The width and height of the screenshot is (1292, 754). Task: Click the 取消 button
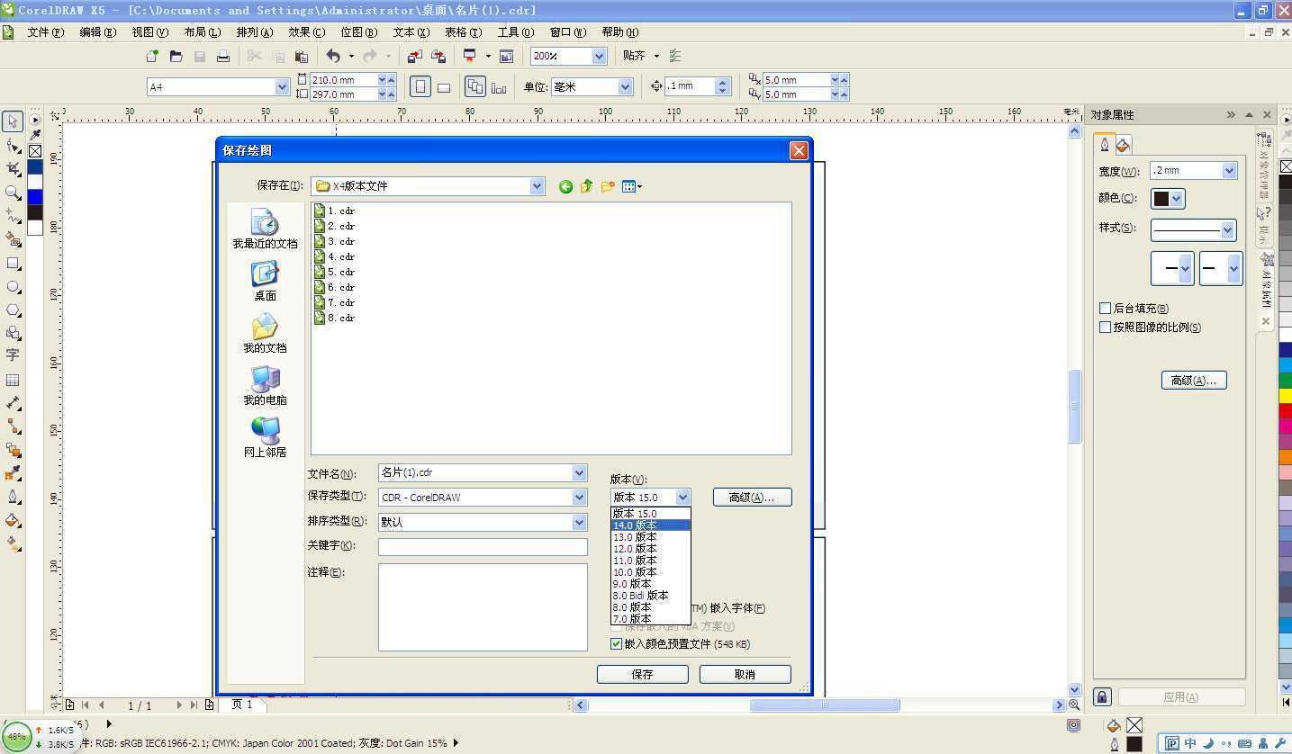(x=745, y=674)
